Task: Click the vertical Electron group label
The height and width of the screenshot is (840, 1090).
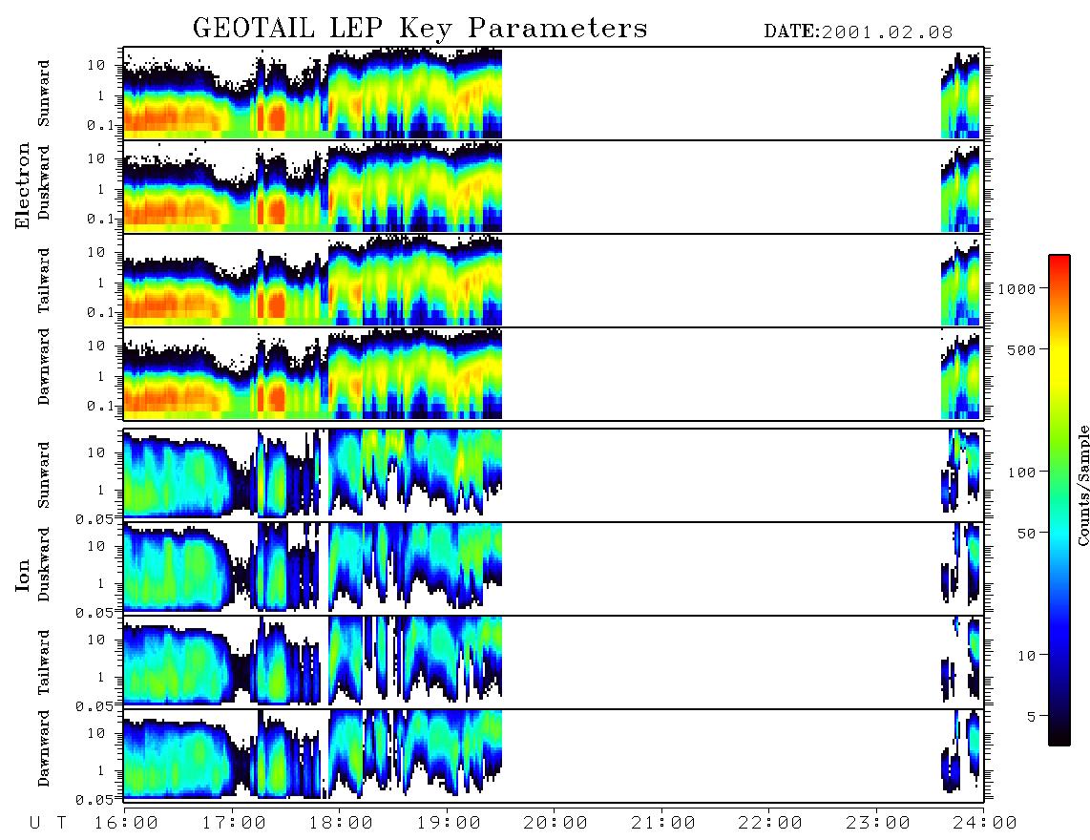Action: tap(23, 185)
